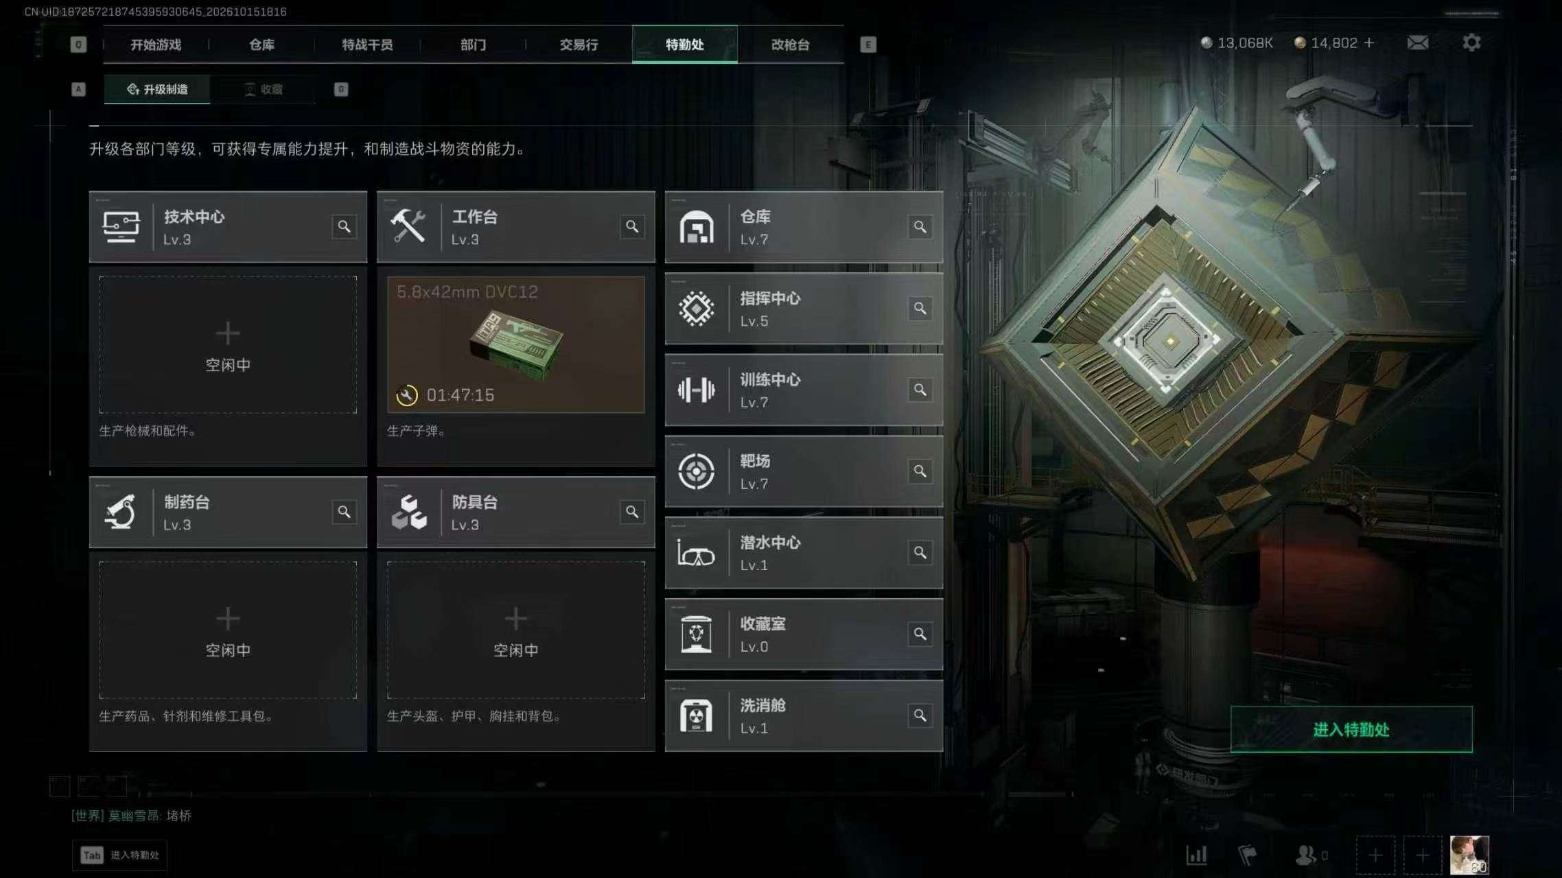Open the 改枪台 tab

click(x=791, y=45)
